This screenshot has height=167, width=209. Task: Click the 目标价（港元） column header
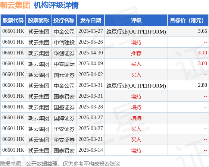point(188,21)
